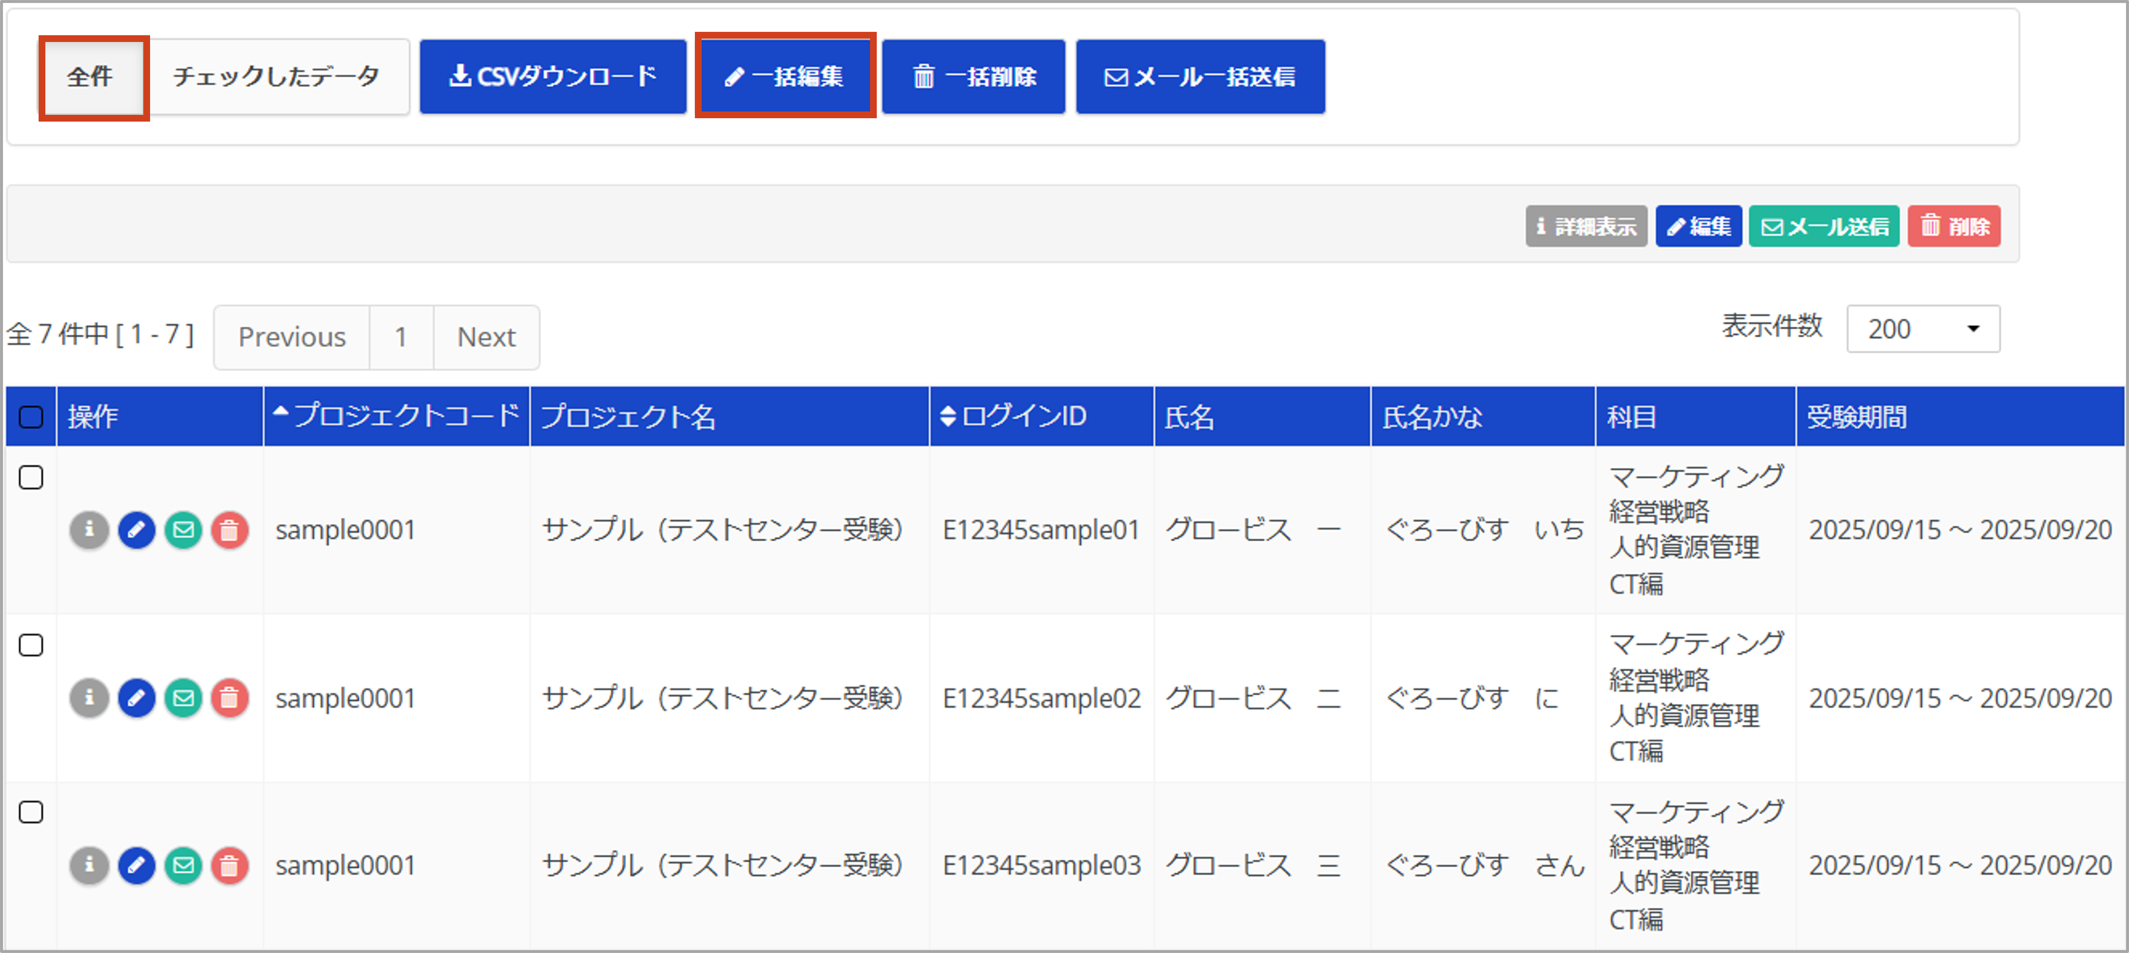Click the red 削除 legend button
The image size is (2129, 953).
(x=1954, y=226)
